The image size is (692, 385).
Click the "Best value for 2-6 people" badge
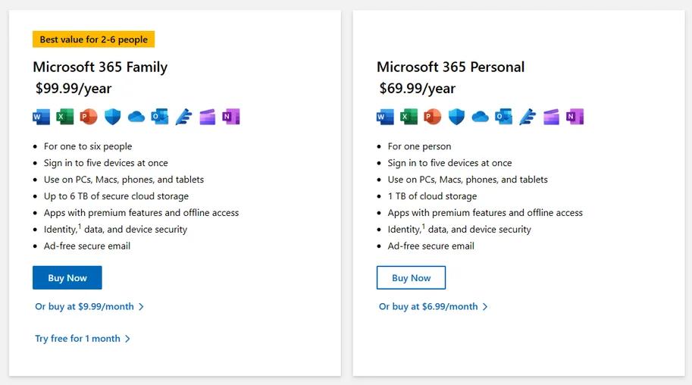(x=94, y=39)
